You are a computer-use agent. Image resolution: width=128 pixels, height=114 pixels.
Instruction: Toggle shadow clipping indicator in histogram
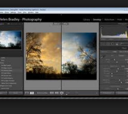(x=102, y=27)
